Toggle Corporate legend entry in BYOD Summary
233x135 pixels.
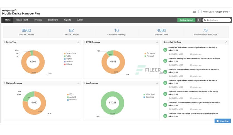pyautogui.click(x=150, y=53)
